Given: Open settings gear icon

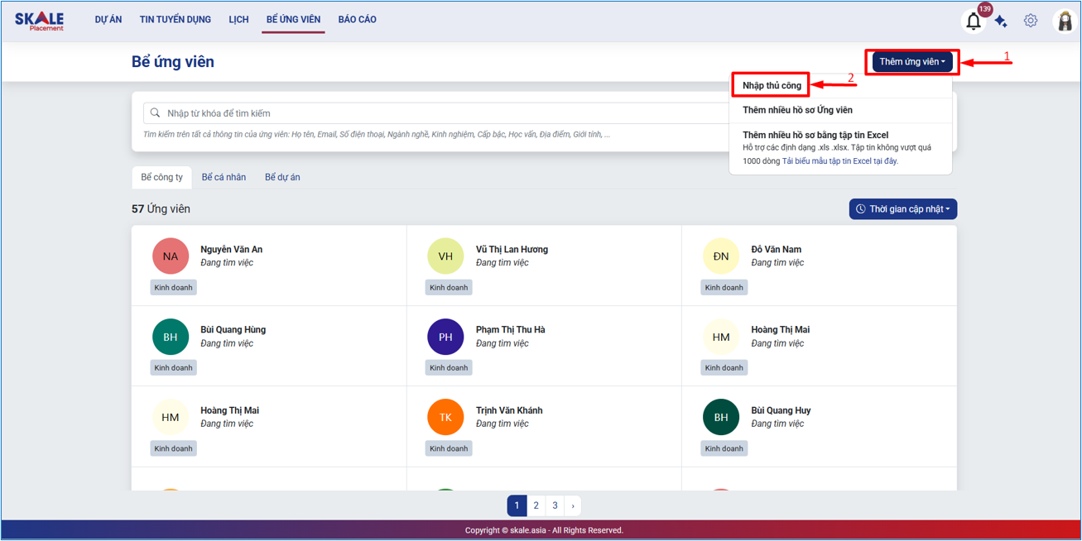Looking at the screenshot, I should [x=1030, y=21].
